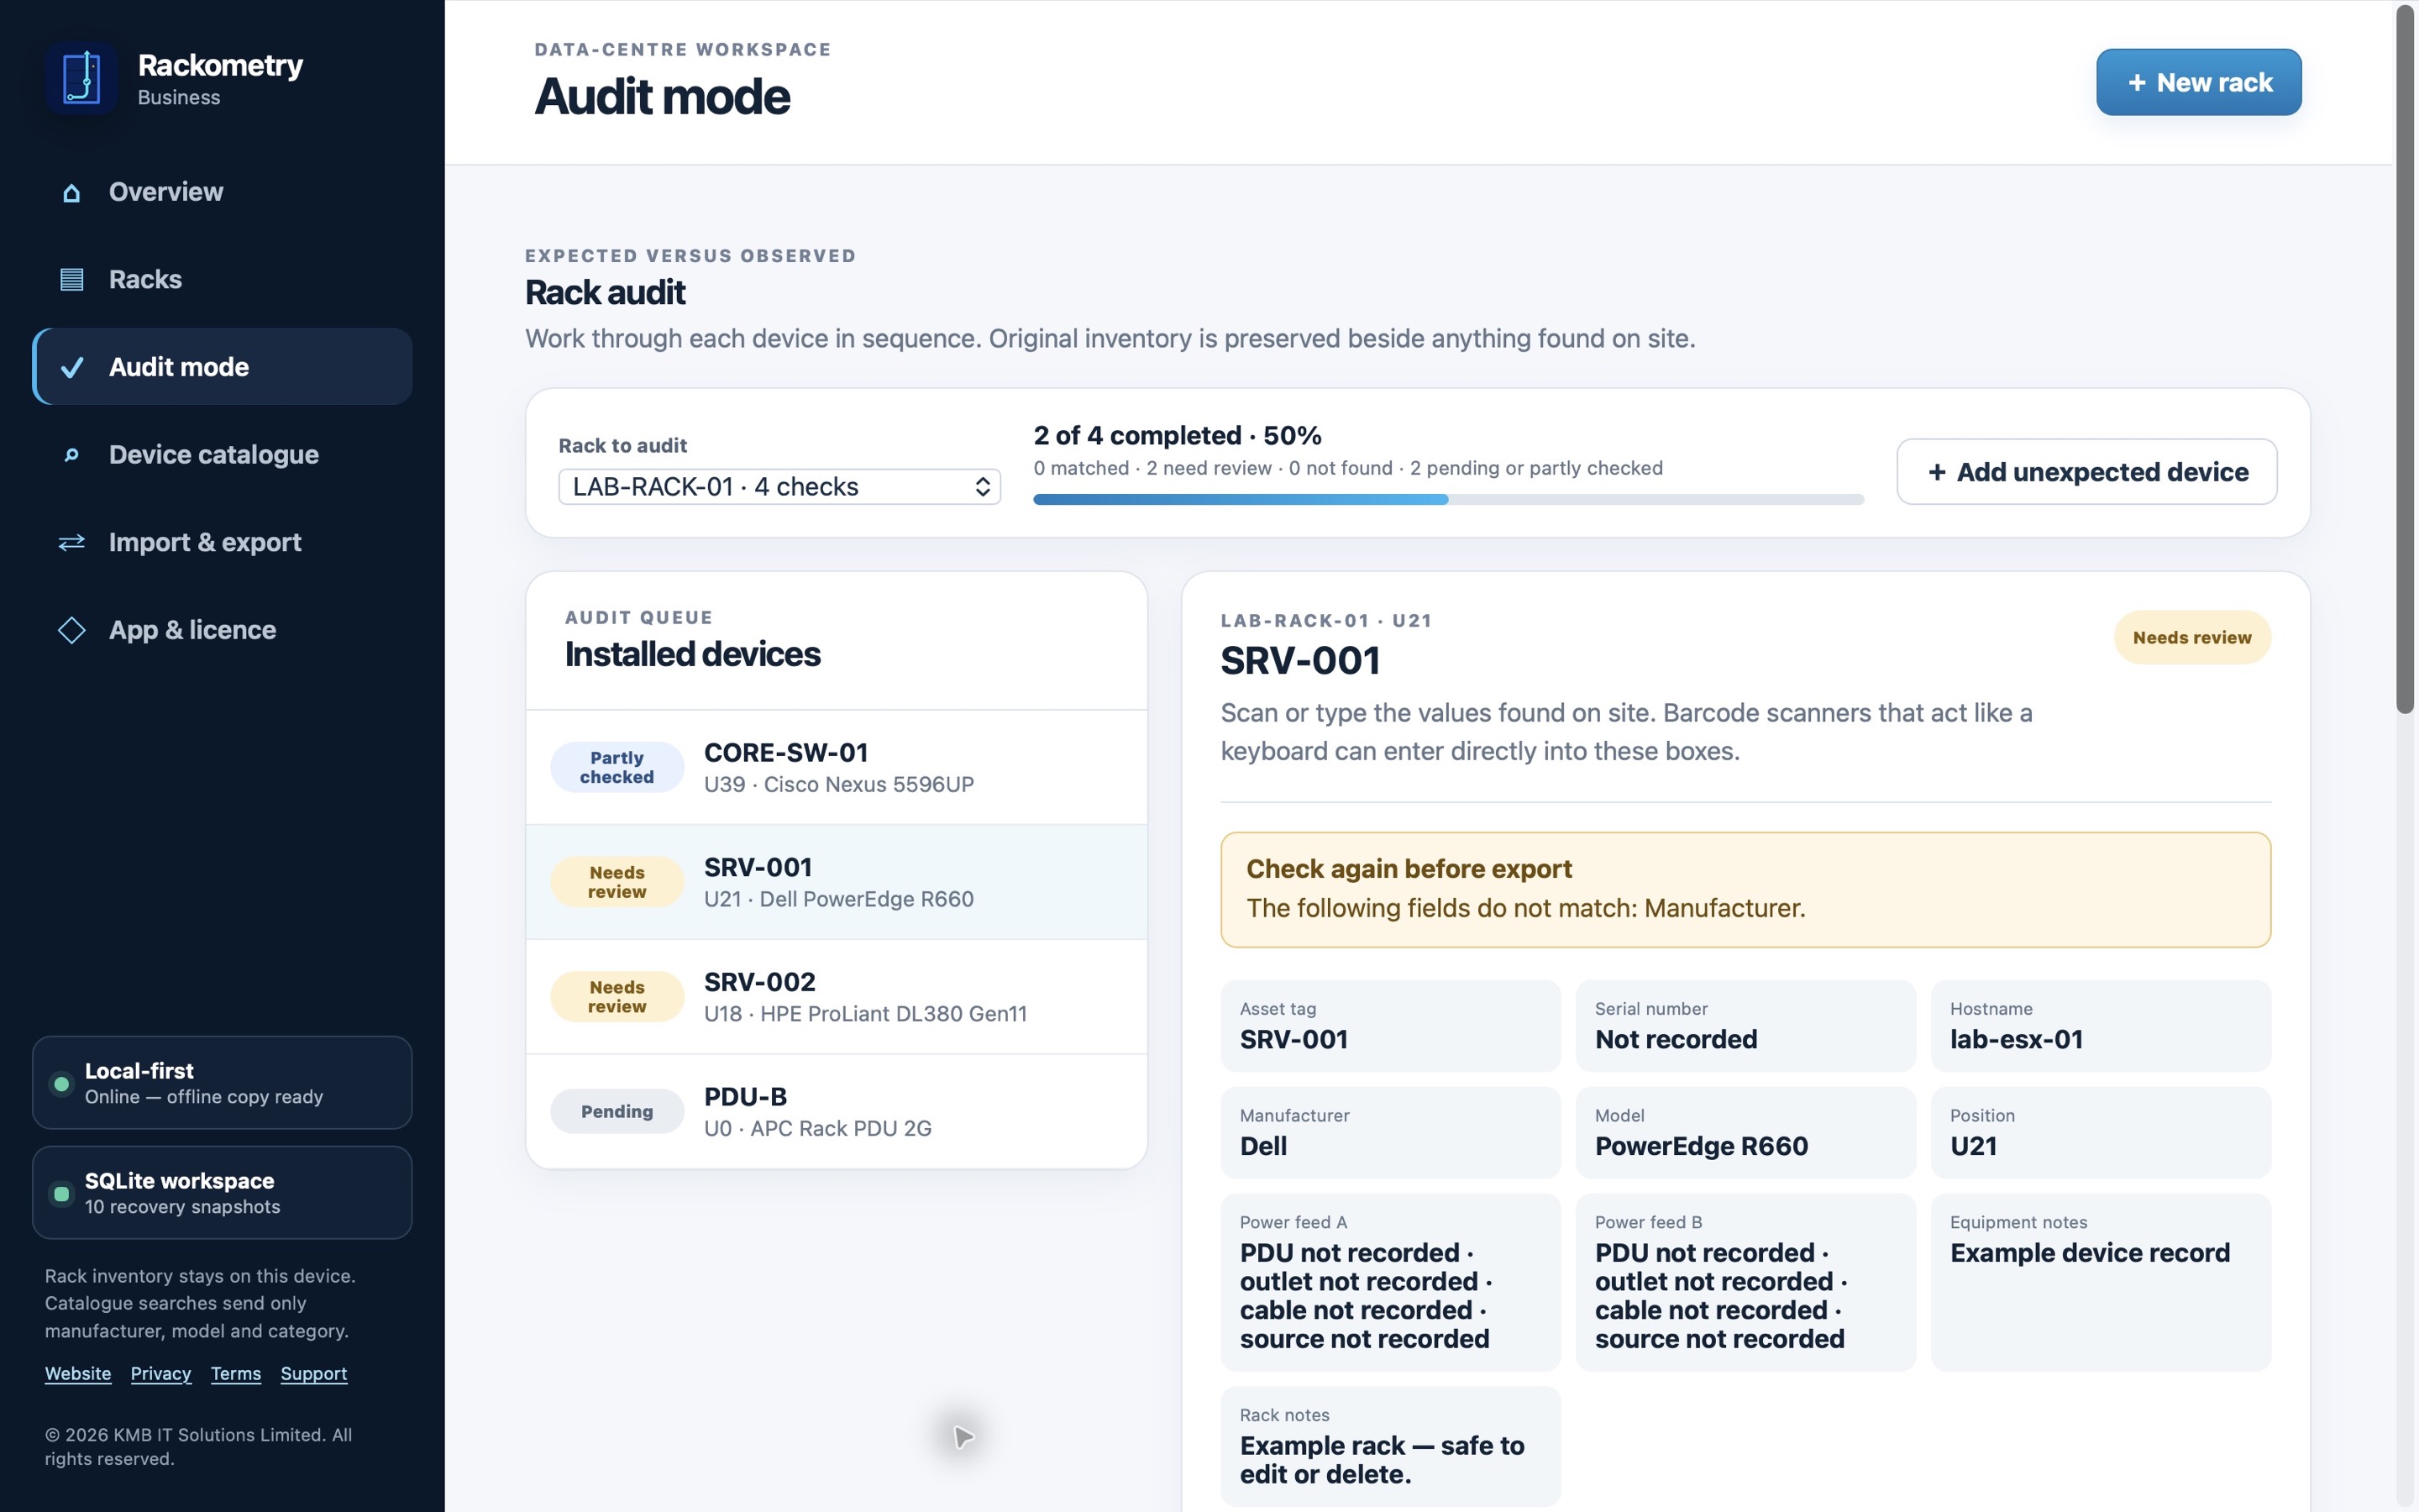This screenshot has width=2419, height=1512.
Task: Open the Website link
Action: (78, 1373)
